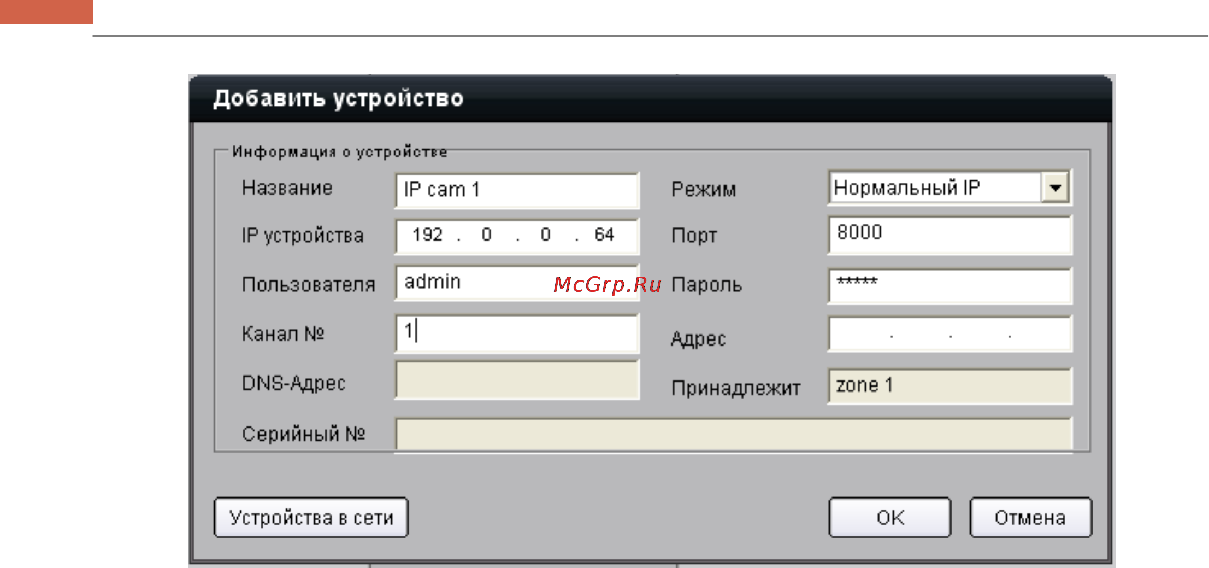Click the IP устройства label
The height and width of the screenshot is (568, 1209).
point(303,236)
